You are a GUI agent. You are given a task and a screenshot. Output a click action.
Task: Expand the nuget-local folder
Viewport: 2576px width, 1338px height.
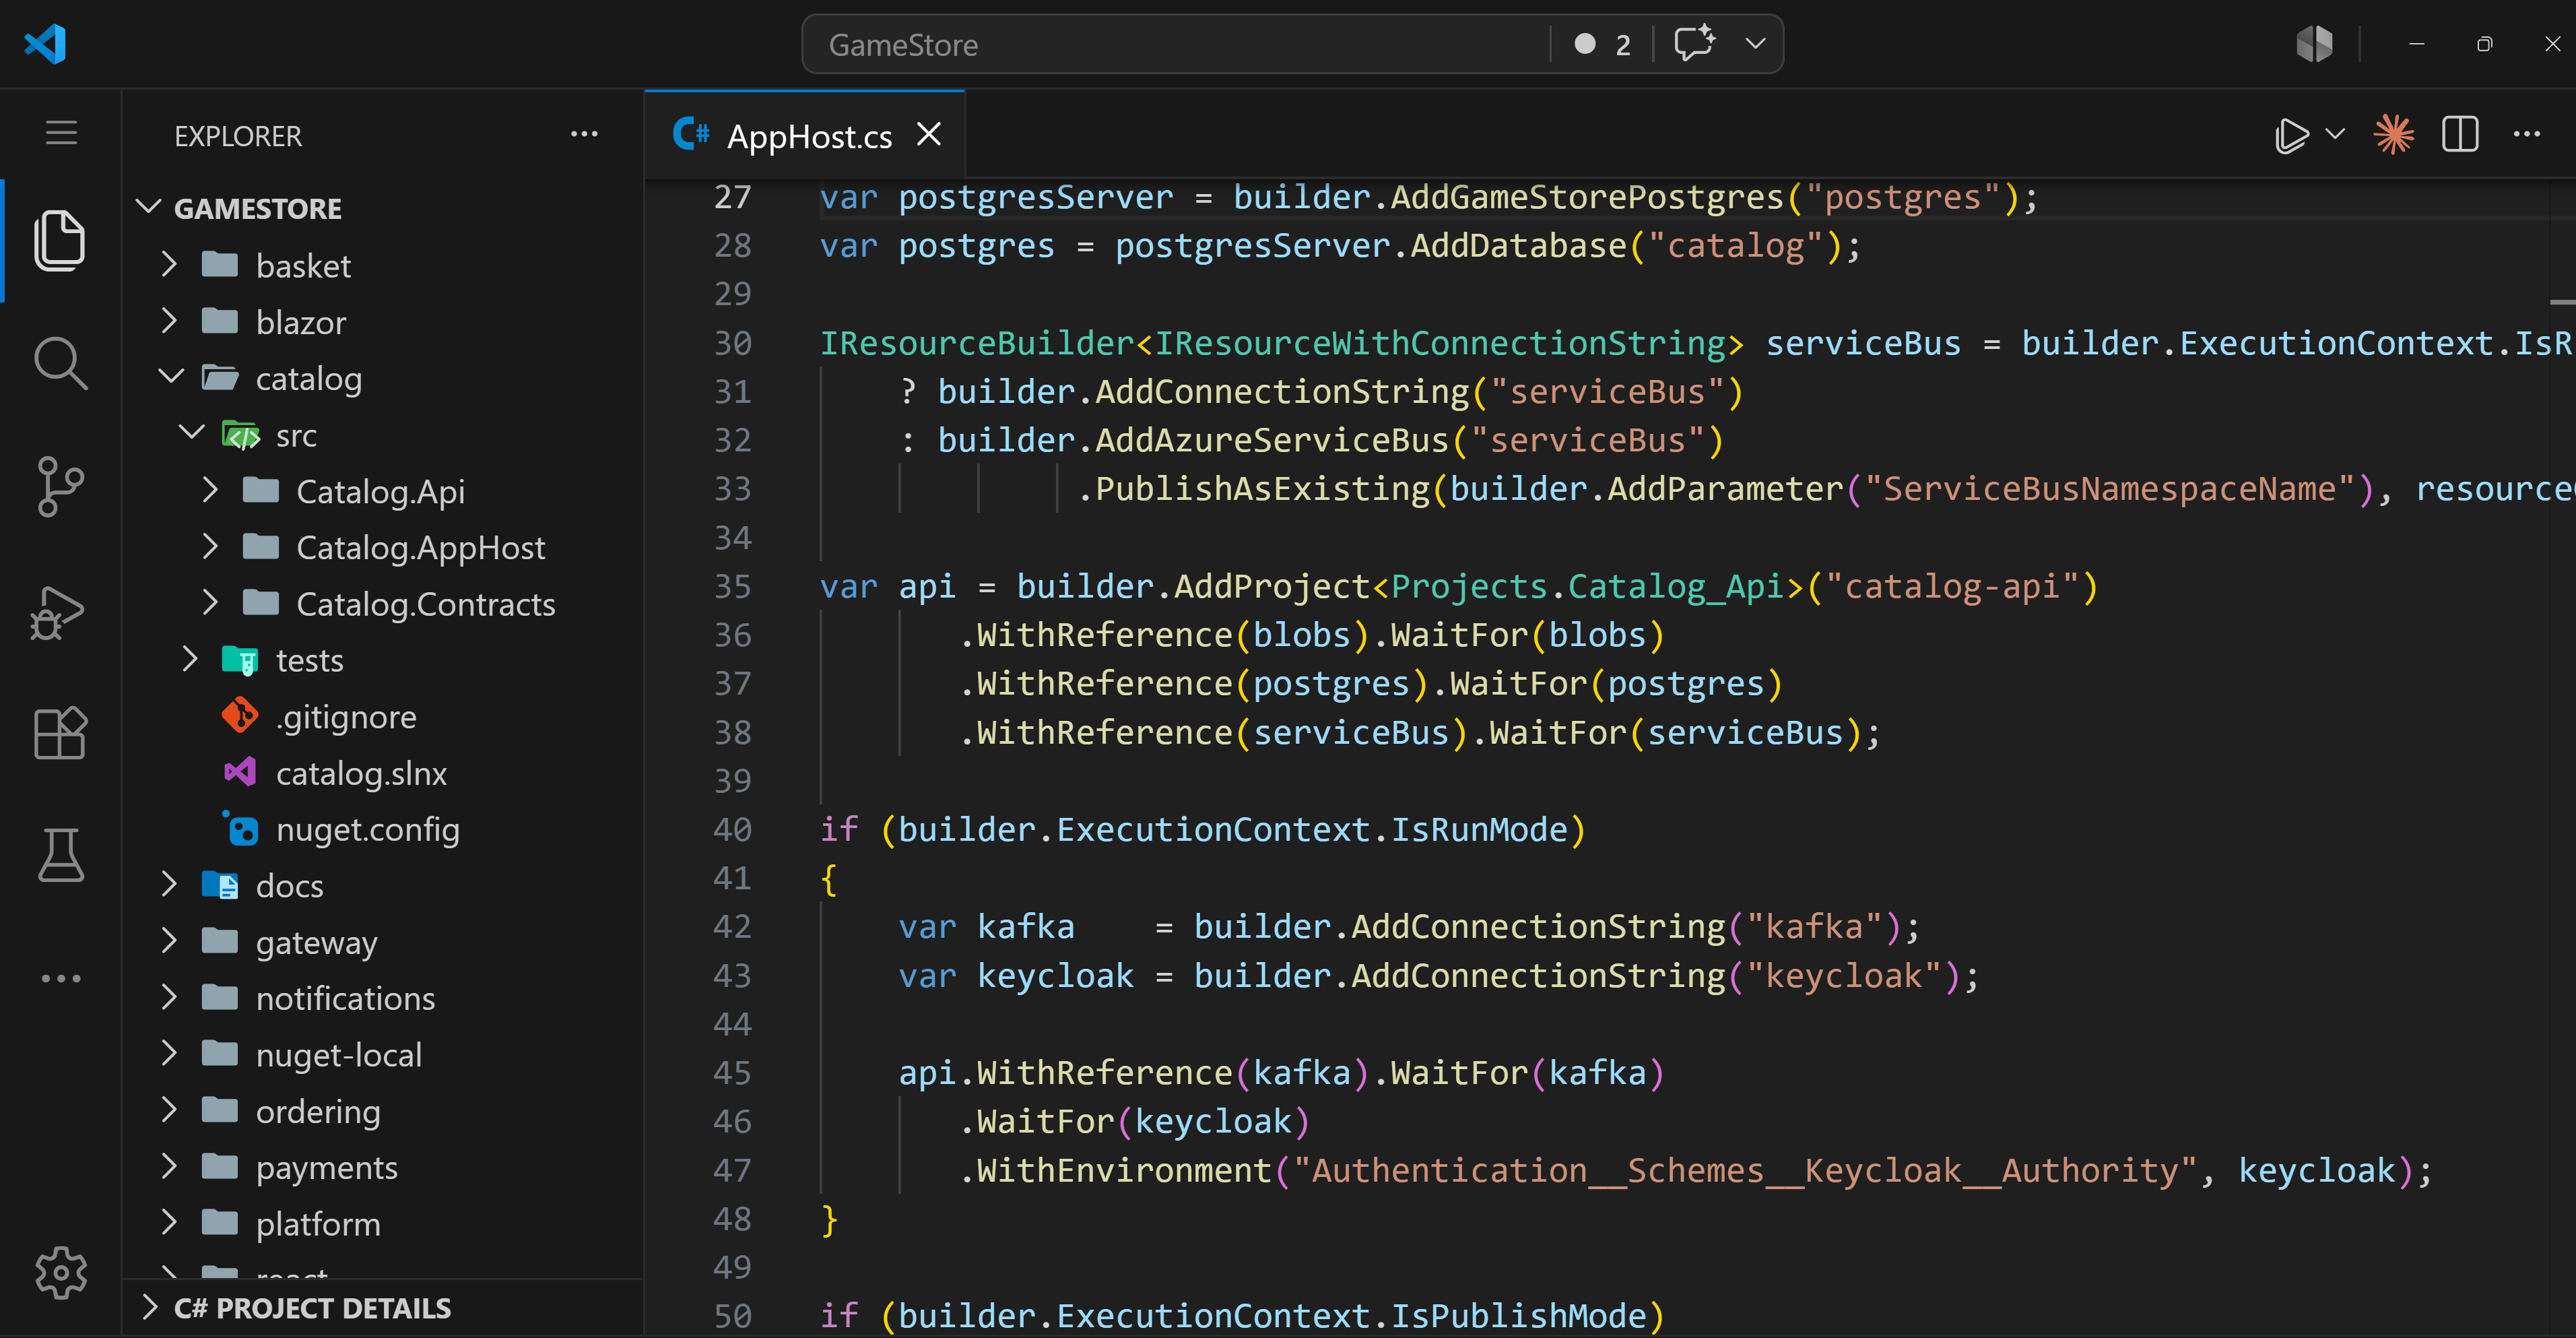click(382, 1055)
